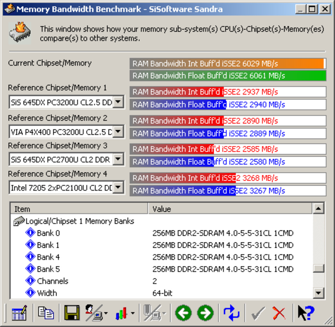Click the red Int bar showing 2585 MB/s

coord(228,149)
